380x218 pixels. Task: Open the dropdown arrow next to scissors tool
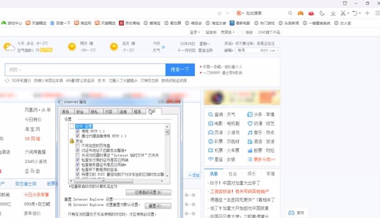pos(348,13)
